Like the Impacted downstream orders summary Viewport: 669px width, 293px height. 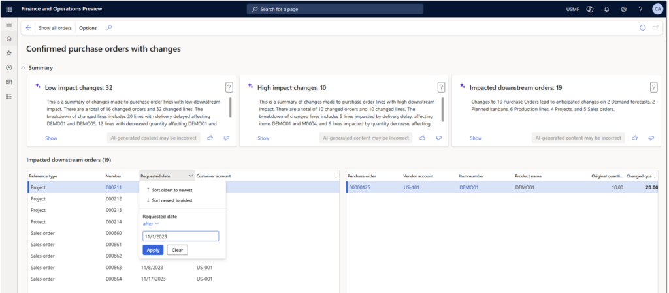pyautogui.click(x=635, y=138)
